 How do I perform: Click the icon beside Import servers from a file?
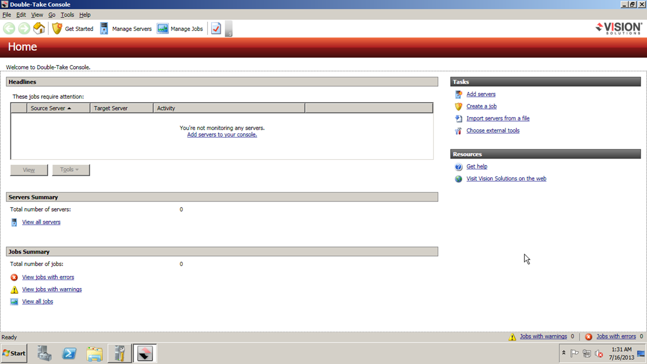tap(458, 119)
